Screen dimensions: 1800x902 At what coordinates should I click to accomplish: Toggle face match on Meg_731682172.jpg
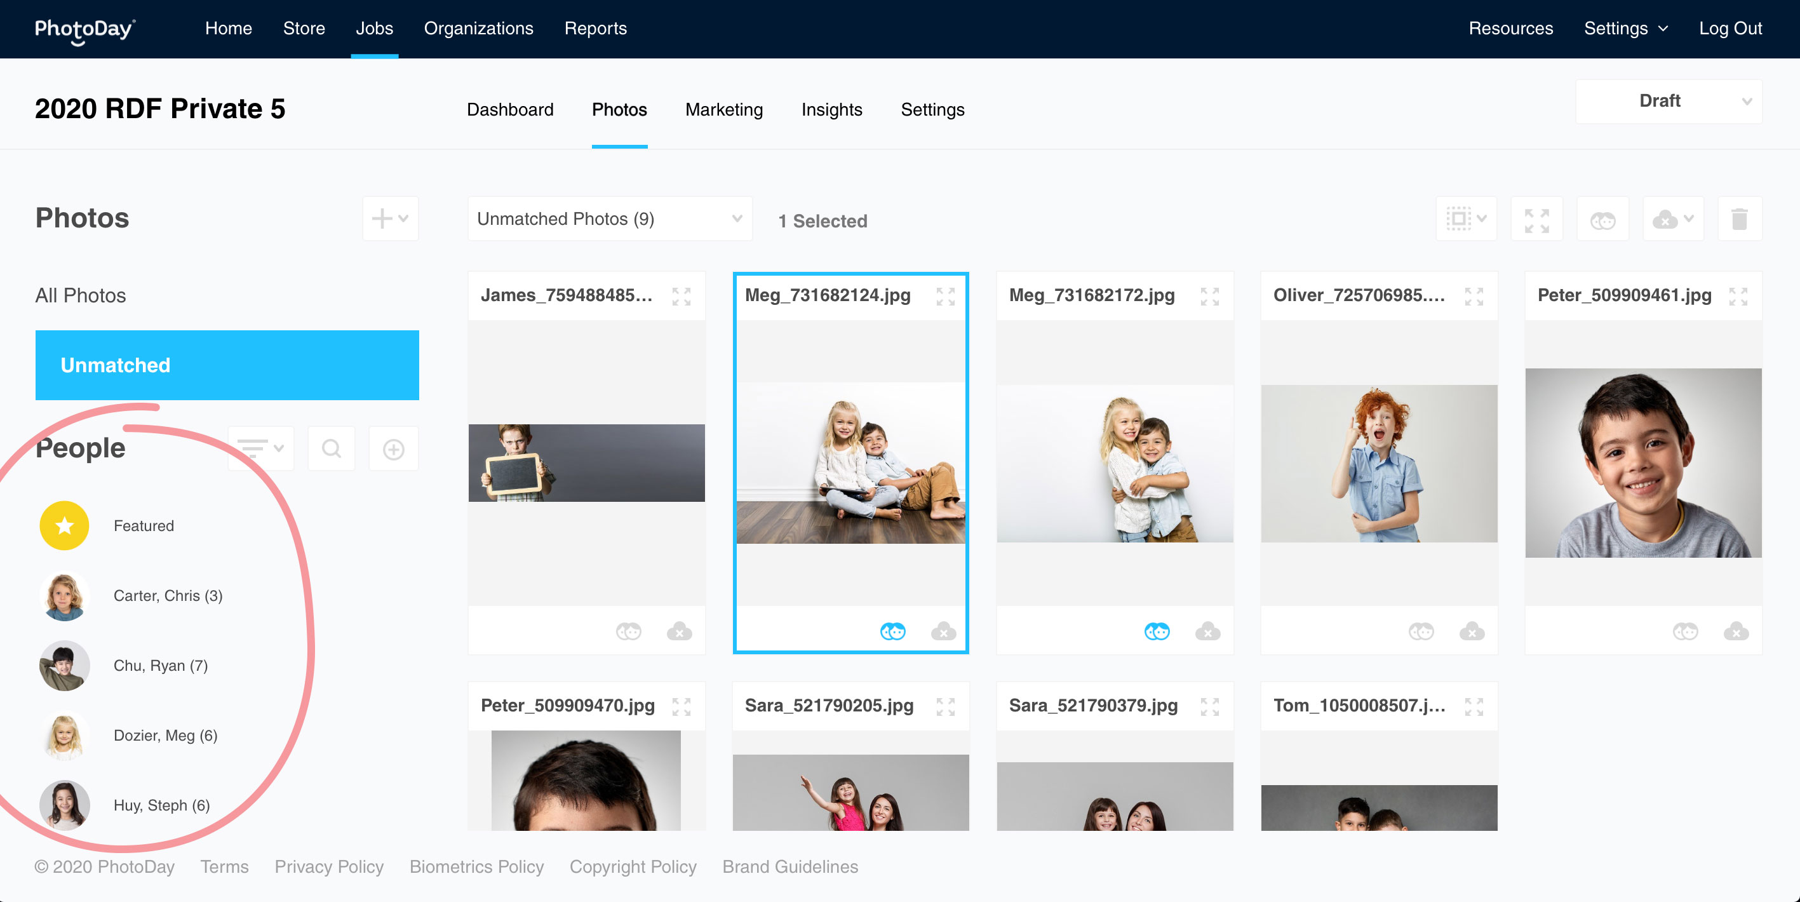[x=1157, y=631]
